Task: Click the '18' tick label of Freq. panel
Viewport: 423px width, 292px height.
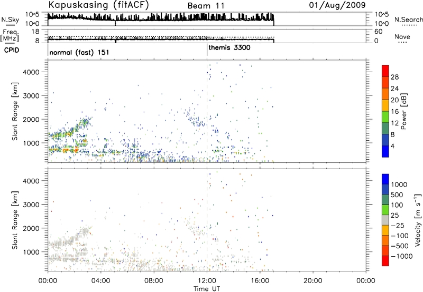Action: 35,32
